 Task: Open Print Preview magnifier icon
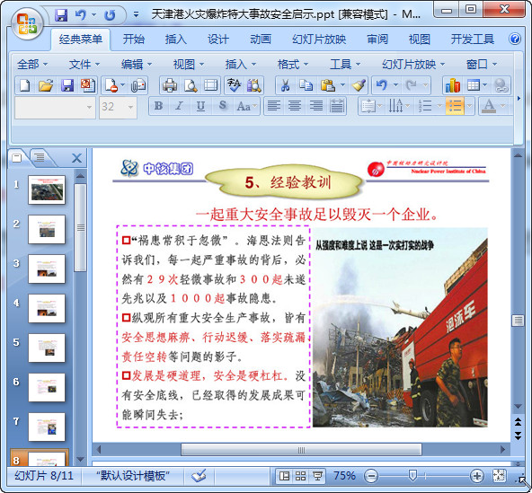tap(191, 85)
